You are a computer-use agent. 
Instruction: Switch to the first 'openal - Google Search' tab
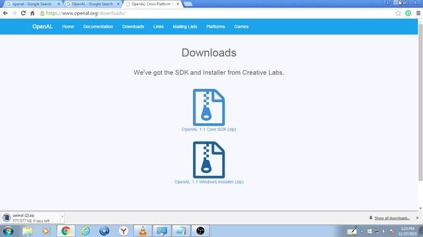32,4
